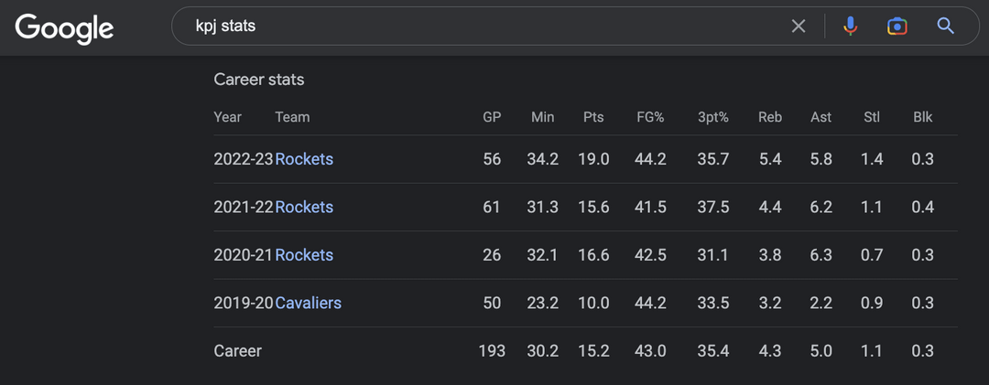
Task: Click the 'Reb' column header
Action: [x=770, y=117]
